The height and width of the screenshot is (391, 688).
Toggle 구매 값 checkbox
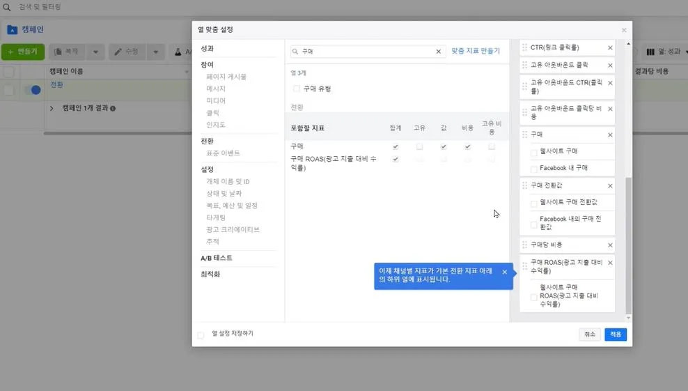[x=444, y=146]
